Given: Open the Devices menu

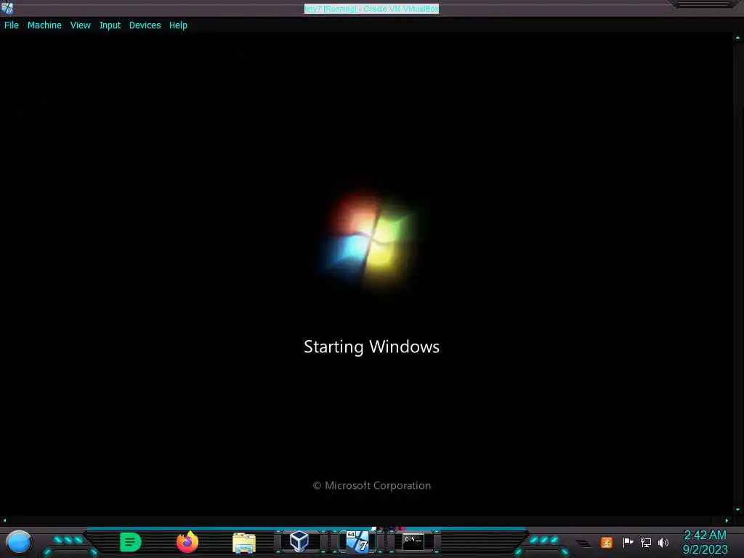Looking at the screenshot, I should click(x=145, y=25).
